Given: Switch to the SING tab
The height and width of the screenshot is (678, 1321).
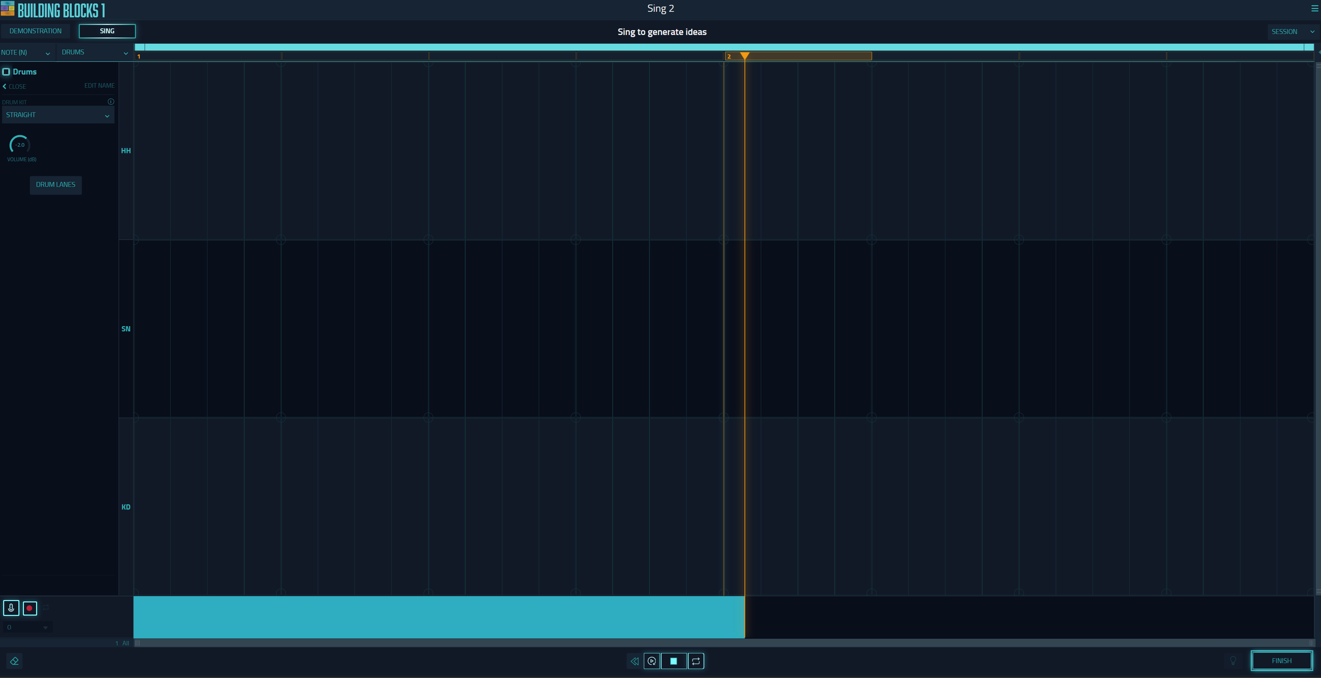Looking at the screenshot, I should [x=107, y=31].
